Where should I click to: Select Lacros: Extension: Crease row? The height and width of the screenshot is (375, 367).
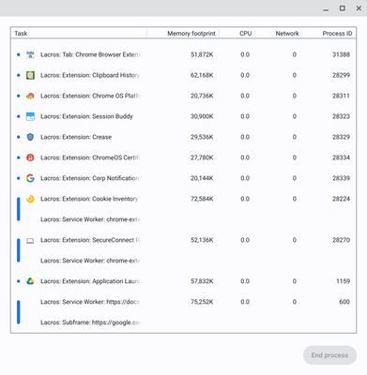pos(183,137)
